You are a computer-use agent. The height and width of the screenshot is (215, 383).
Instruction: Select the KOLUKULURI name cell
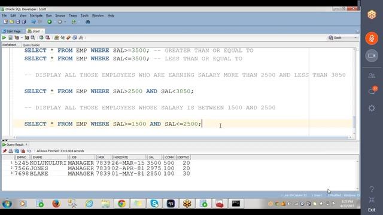[x=48, y=163]
